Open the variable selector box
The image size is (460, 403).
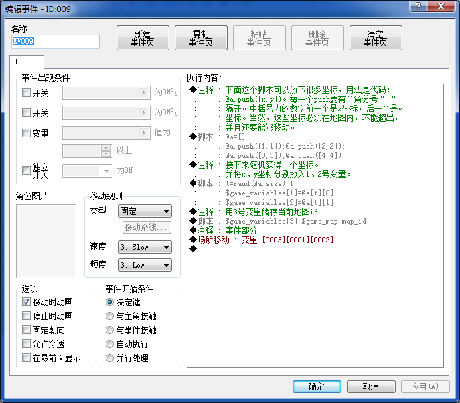[x=106, y=133]
